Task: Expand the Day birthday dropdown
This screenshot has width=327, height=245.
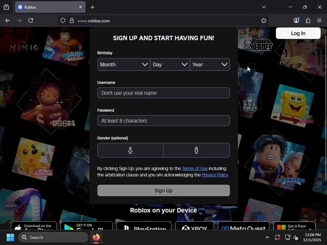Action: tap(170, 64)
